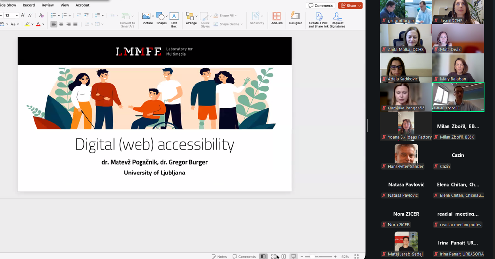
Task: Select the read.ai meeting notes participant
Action: click(x=458, y=214)
